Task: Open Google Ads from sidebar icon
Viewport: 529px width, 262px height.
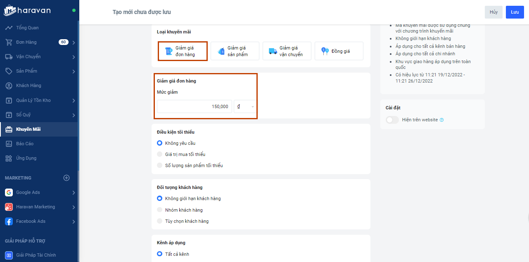Action: click(9, 193)
